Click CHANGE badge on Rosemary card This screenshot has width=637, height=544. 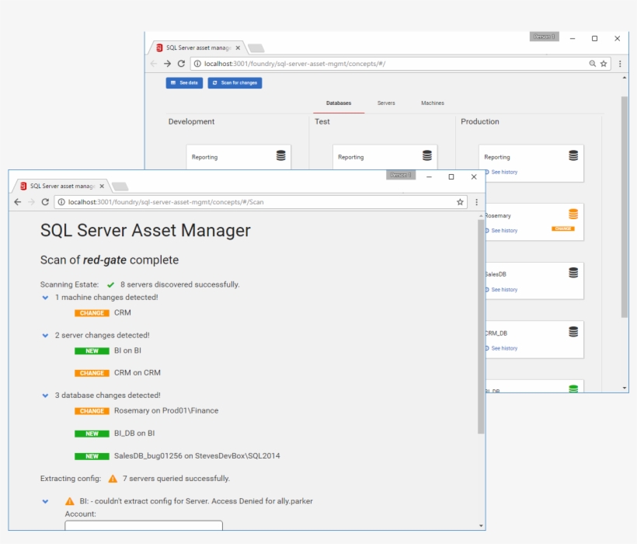click(x=562, y=228)
